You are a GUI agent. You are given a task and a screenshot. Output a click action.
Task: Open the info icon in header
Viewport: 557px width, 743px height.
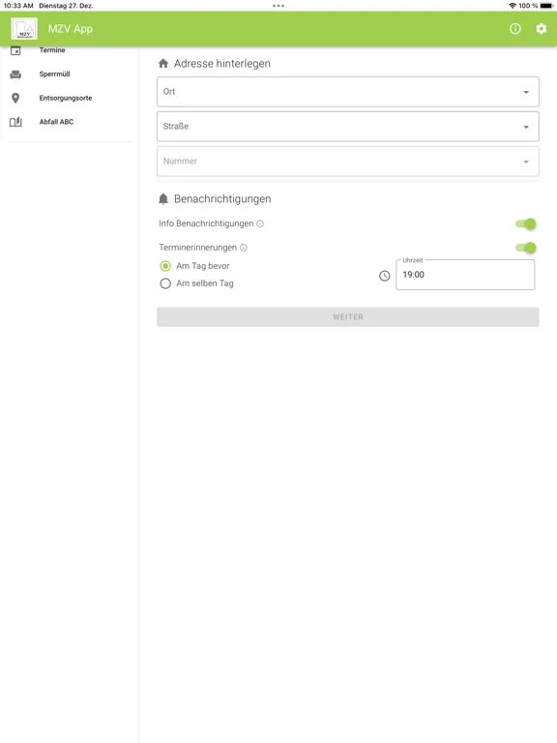[x=515, y=29]
